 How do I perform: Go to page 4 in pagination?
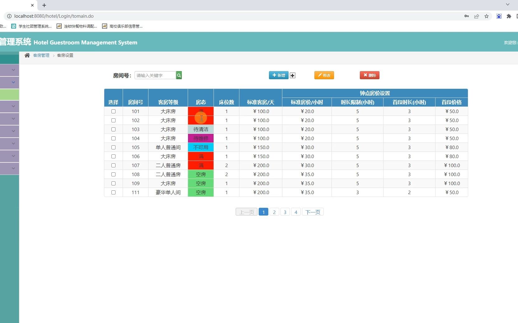tap(296, 212)
